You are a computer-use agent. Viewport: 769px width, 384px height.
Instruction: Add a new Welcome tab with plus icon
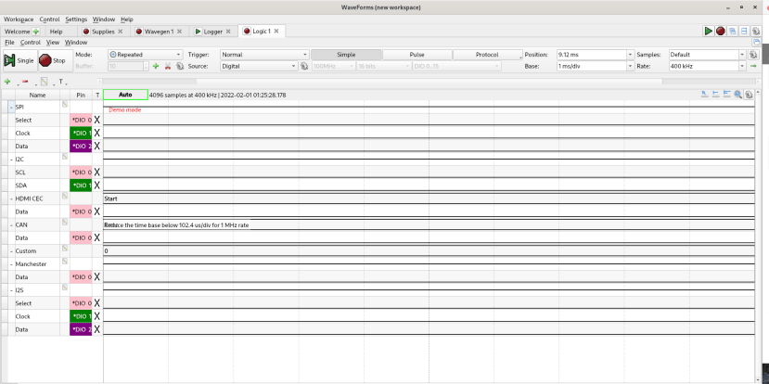point(36,32)
